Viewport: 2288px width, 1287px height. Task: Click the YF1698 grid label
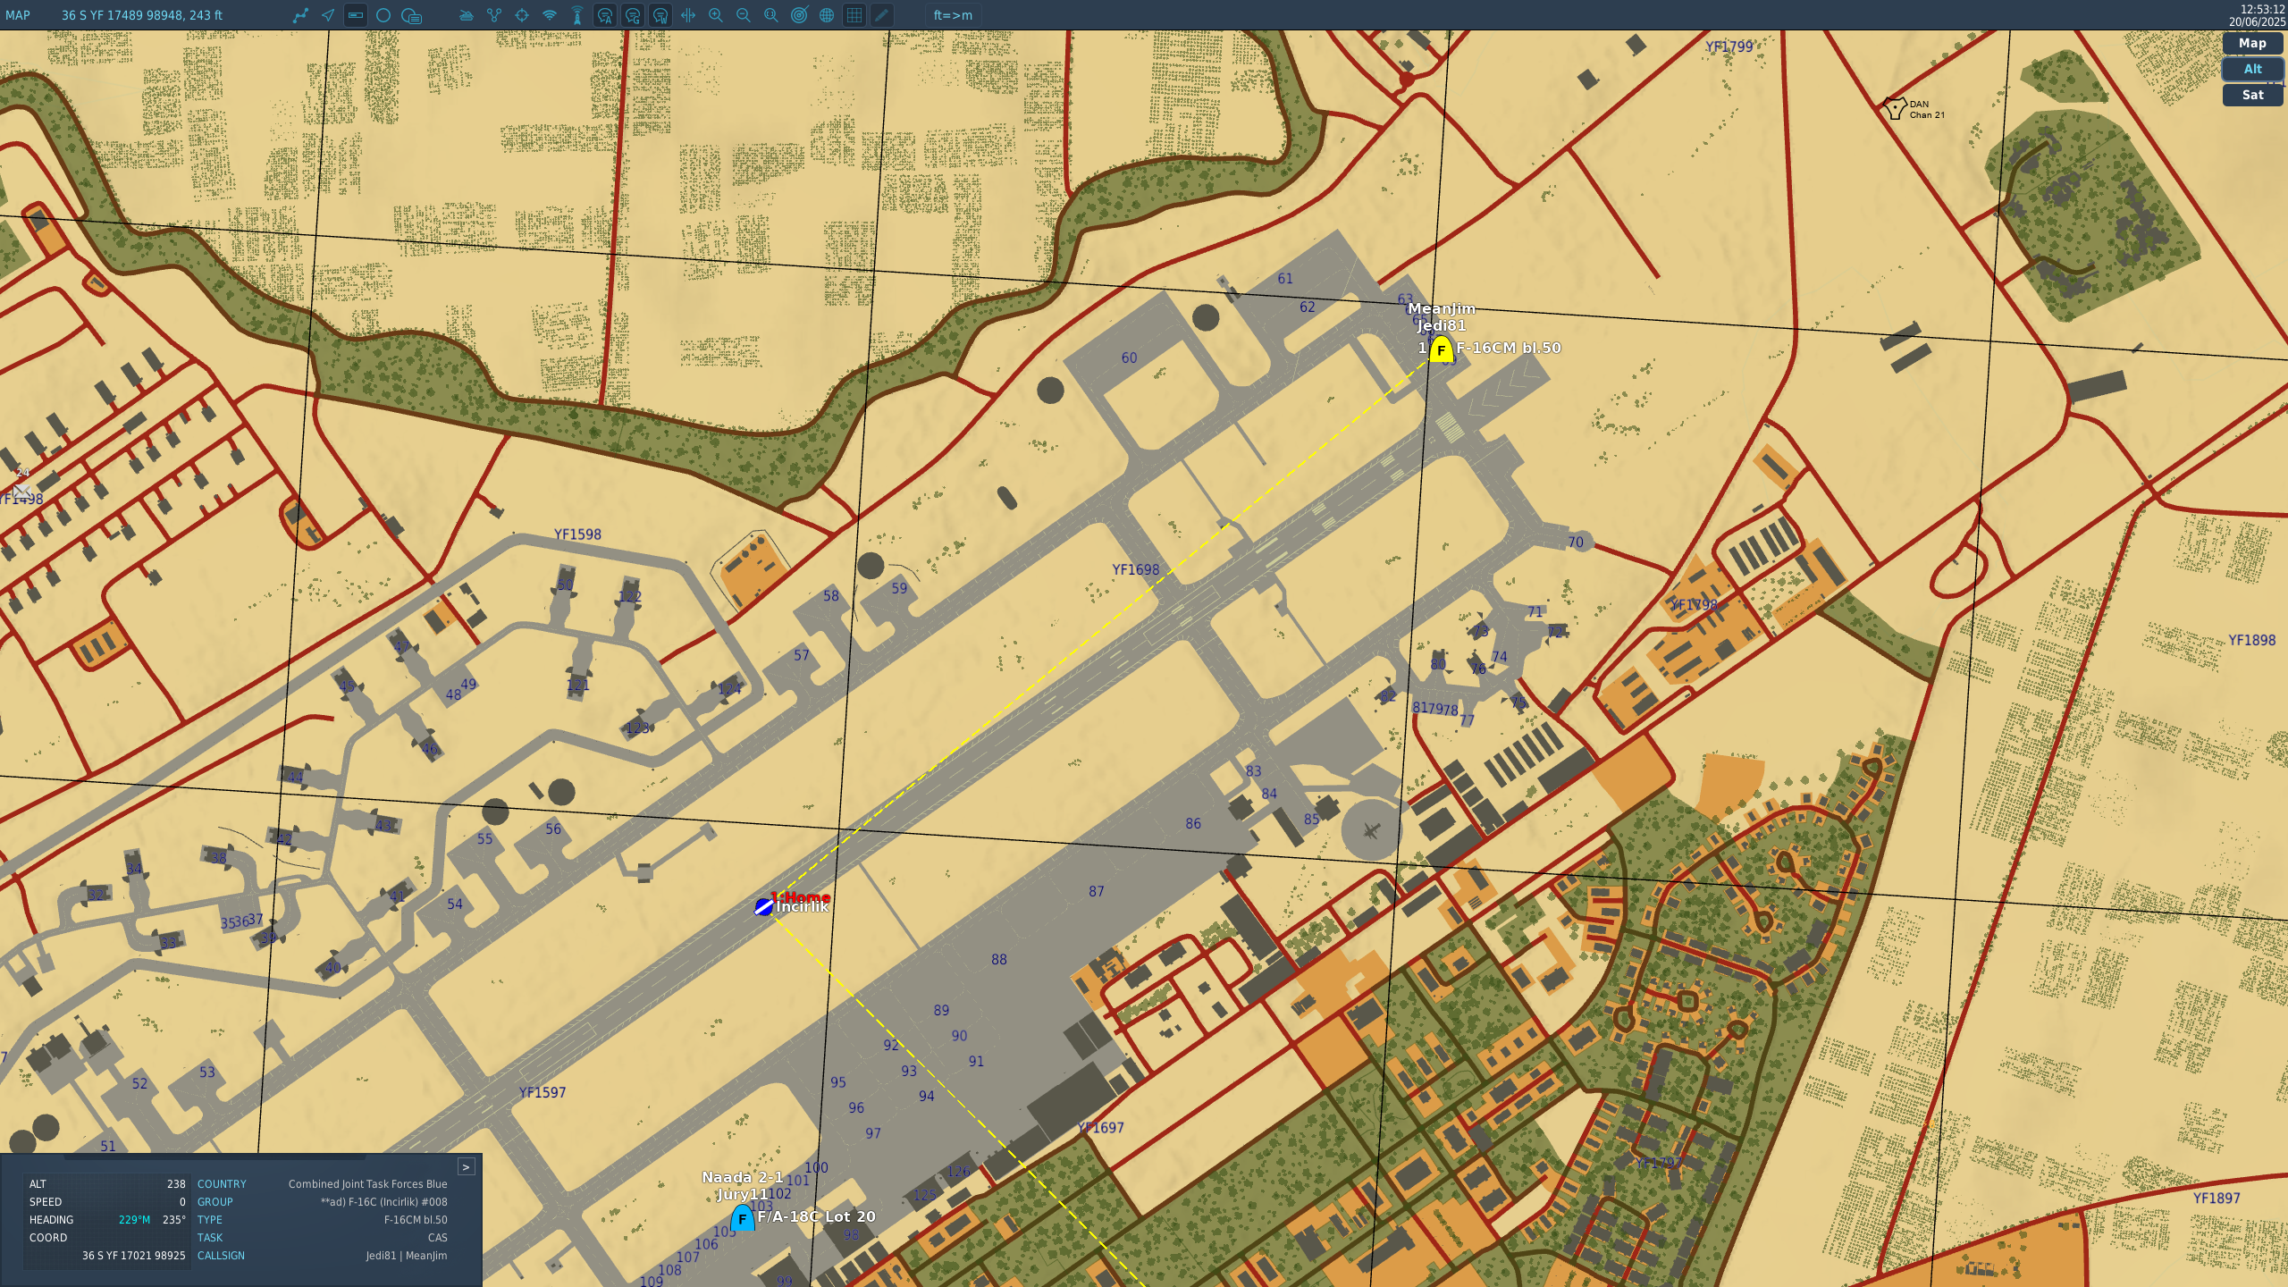(x=1136, y=569)
